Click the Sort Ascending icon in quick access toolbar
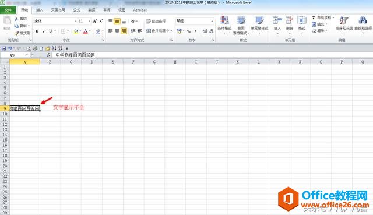Viewport: 373px width, 215px height. click(x=54, y=48)
